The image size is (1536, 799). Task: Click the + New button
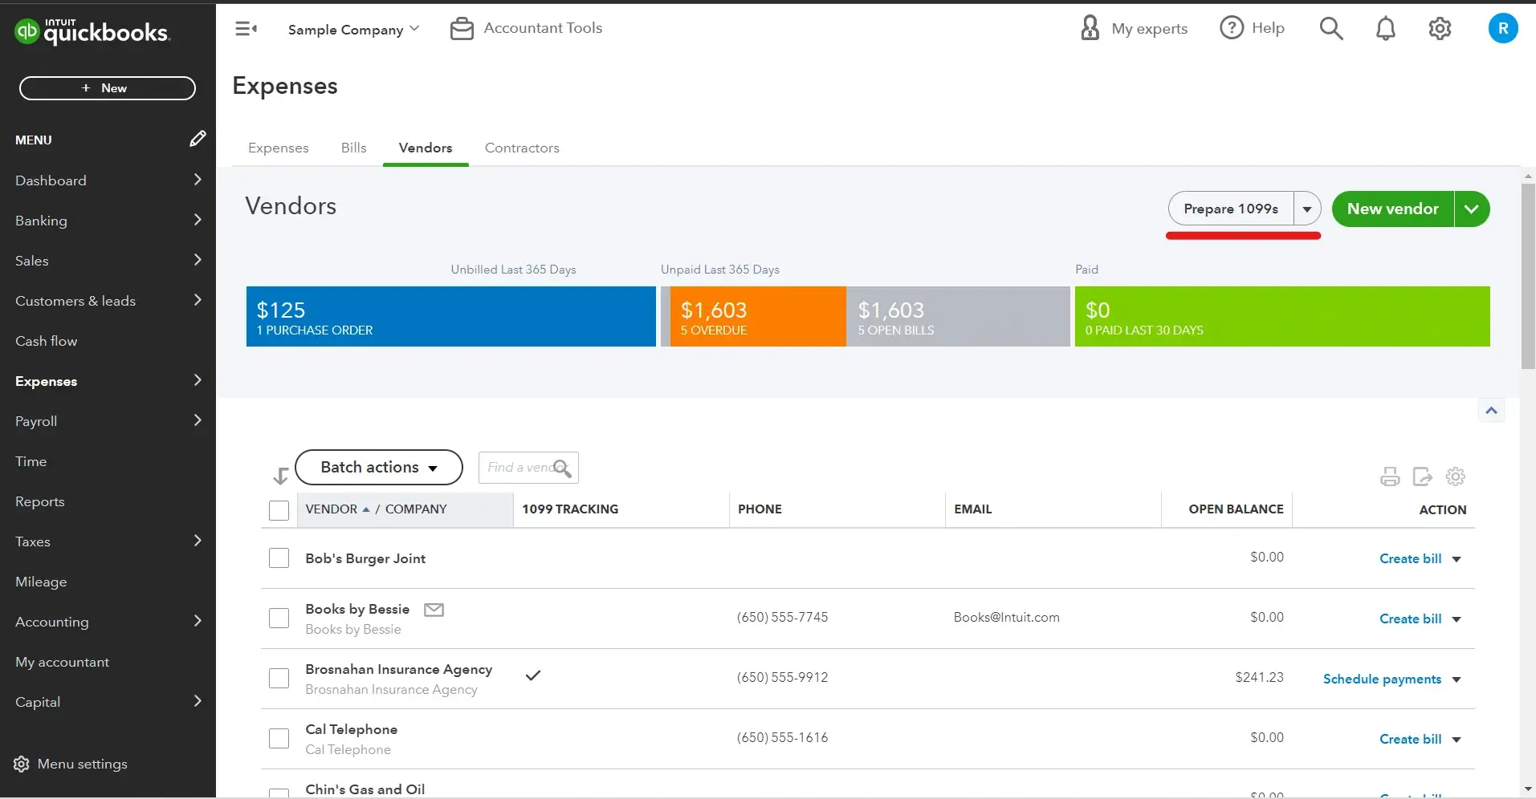108,88
